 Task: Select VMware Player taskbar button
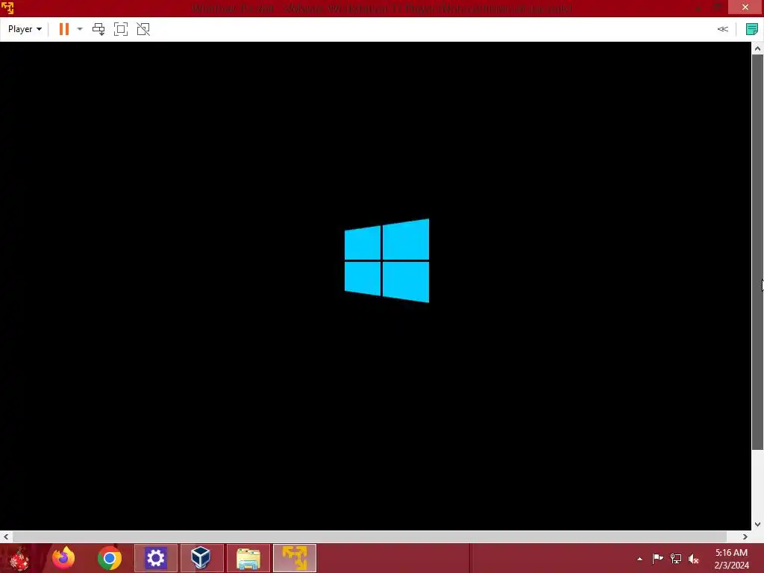pyautogui.click(x=295, y=558)
